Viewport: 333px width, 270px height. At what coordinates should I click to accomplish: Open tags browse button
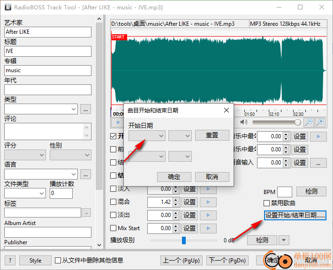[x=86, y=213]
